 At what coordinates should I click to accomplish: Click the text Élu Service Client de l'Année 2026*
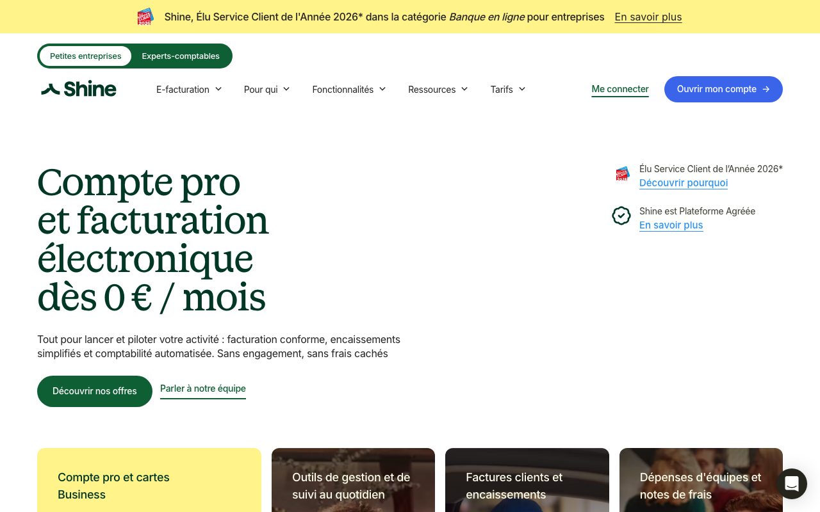[711, 169]
